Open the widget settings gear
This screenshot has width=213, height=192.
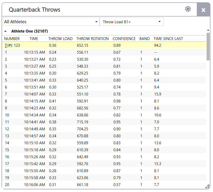pyautogui.click(x=188, y=9)
